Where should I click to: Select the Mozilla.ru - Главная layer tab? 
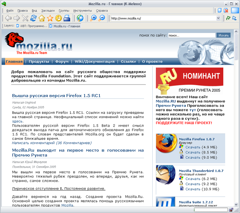tap(65, 26)
